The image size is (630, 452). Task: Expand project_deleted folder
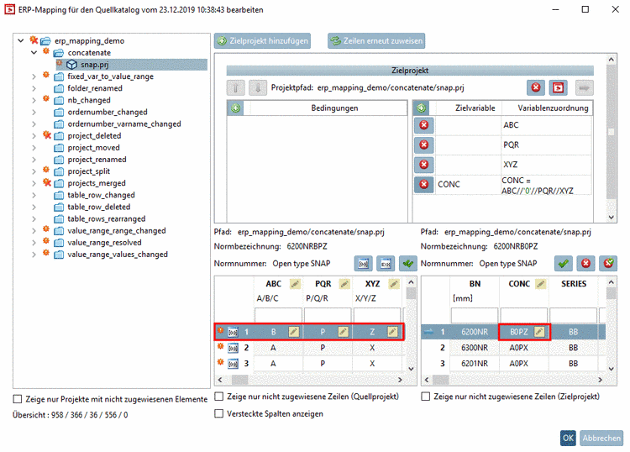[x=34, y=136]
